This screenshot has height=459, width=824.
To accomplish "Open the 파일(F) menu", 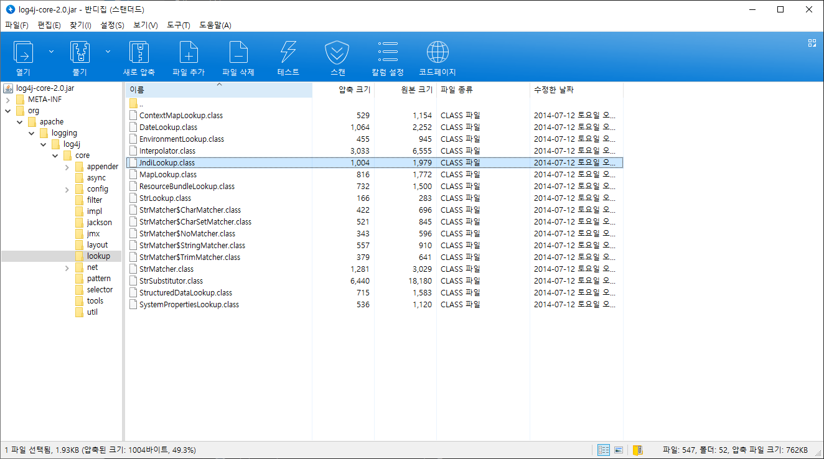I will point(17,25).
